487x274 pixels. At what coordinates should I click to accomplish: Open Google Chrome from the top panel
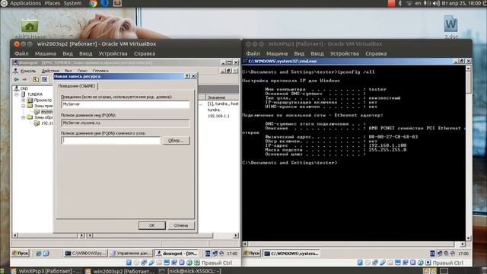(93, 3)
